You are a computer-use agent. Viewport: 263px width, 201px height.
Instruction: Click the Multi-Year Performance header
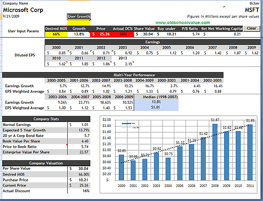coord(113,75)
